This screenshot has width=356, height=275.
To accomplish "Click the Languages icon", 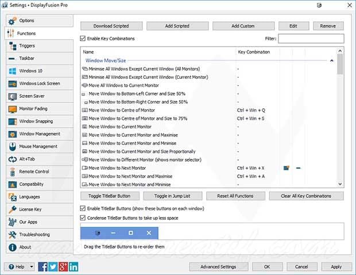I will (x=13, y=197).
